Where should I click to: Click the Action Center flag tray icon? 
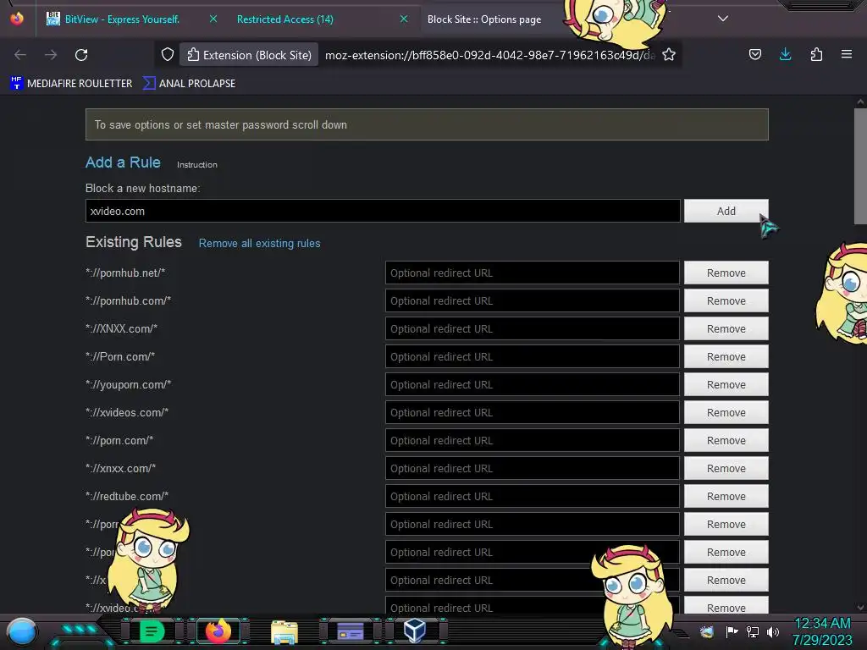point(732,631)
